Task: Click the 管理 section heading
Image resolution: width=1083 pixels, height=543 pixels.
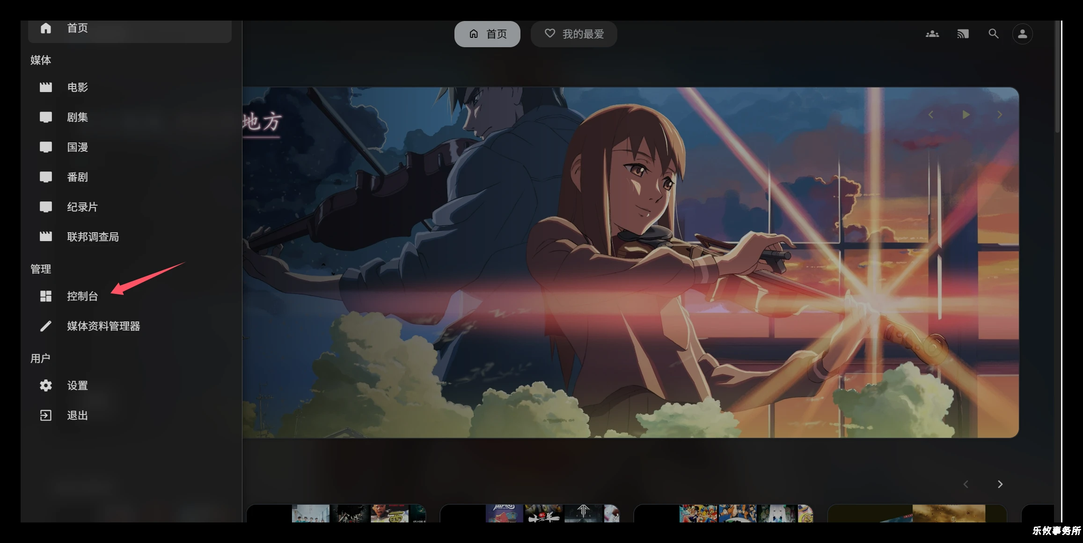Action: point(41,269)
